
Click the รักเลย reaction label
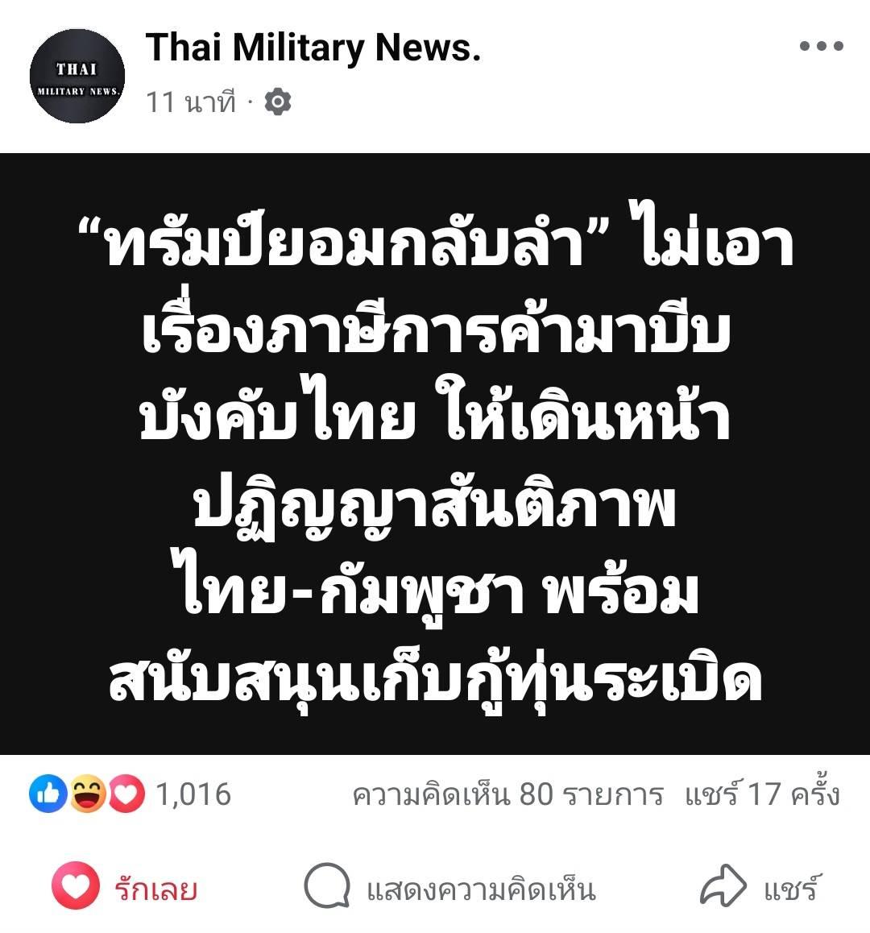156,889
